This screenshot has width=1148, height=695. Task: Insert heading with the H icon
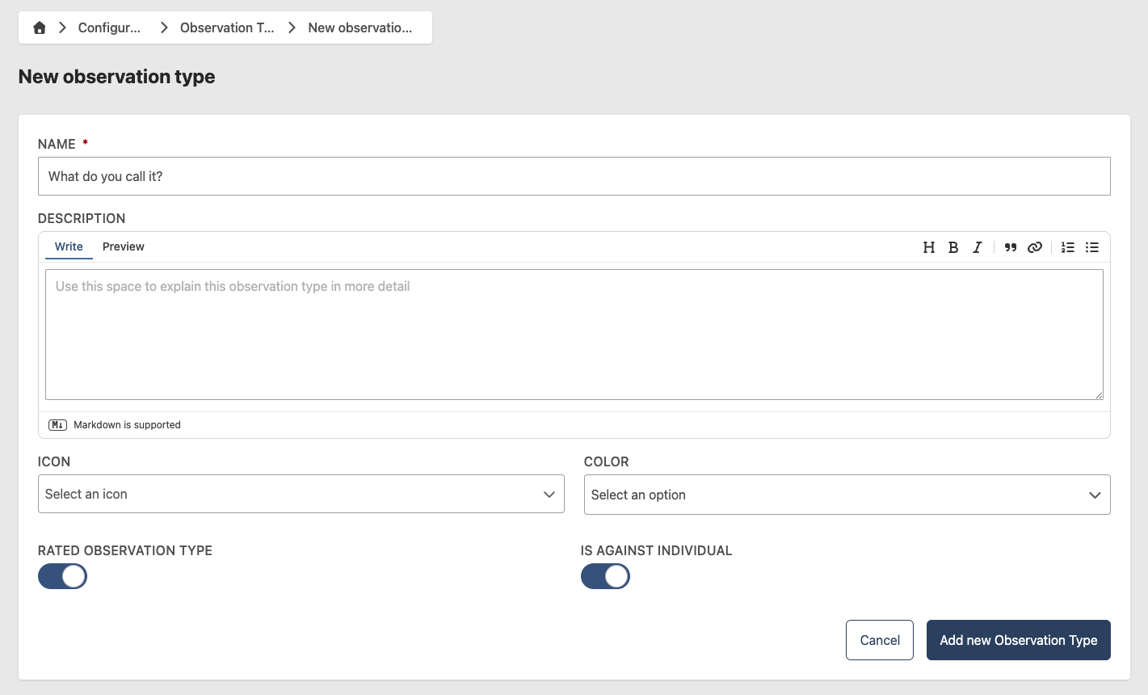929,247
